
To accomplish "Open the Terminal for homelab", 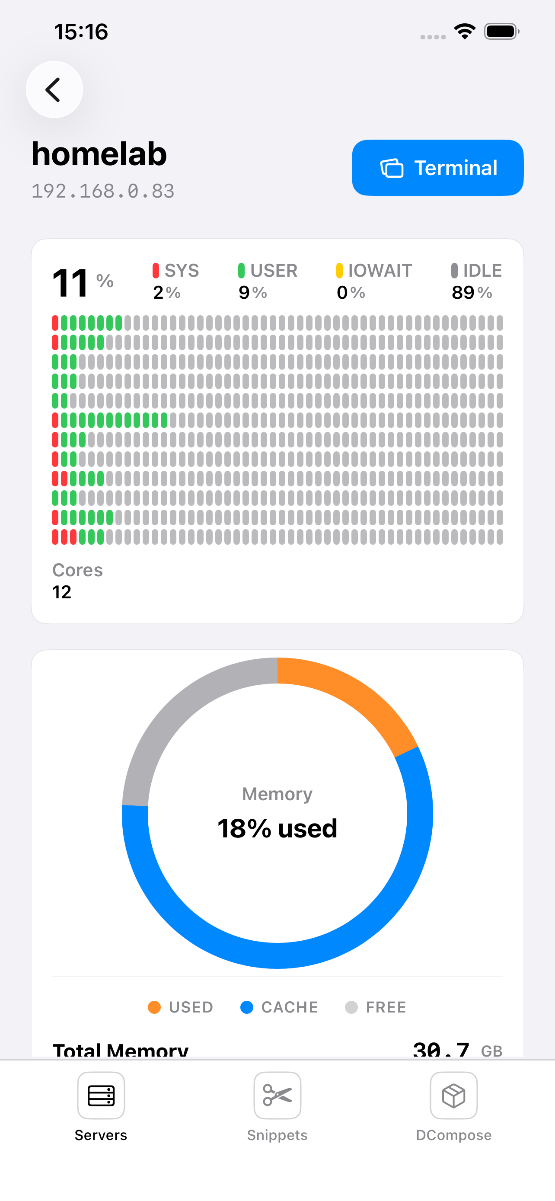I will (x=437, y=168).
